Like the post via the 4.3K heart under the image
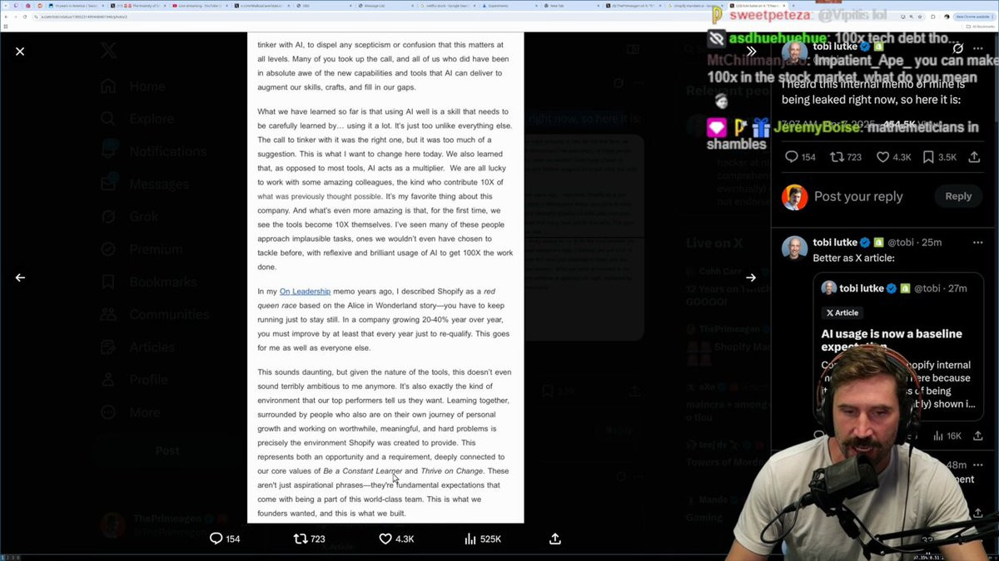 (x=396, y=539)
